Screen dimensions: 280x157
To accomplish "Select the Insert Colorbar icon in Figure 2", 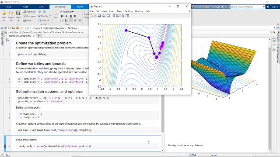I will [114, 16].
